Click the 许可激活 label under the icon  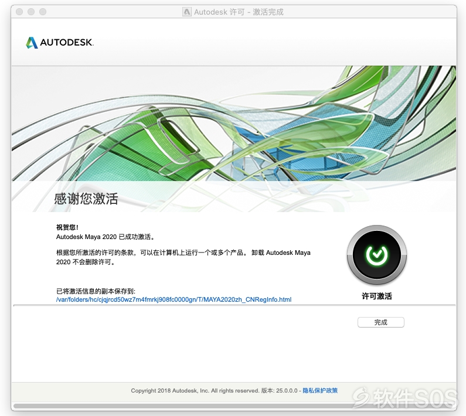(x=377, y=296)
